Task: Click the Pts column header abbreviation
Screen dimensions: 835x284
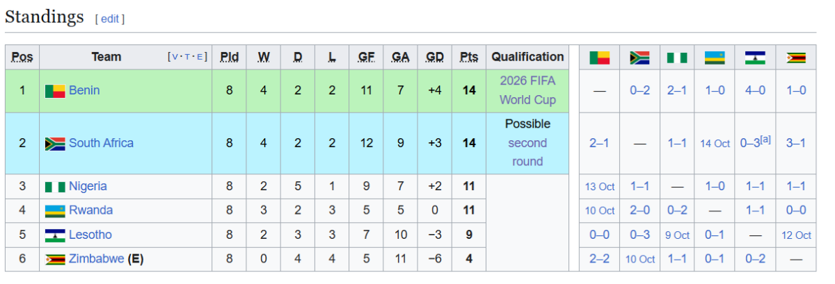Action: click(469, 57)
